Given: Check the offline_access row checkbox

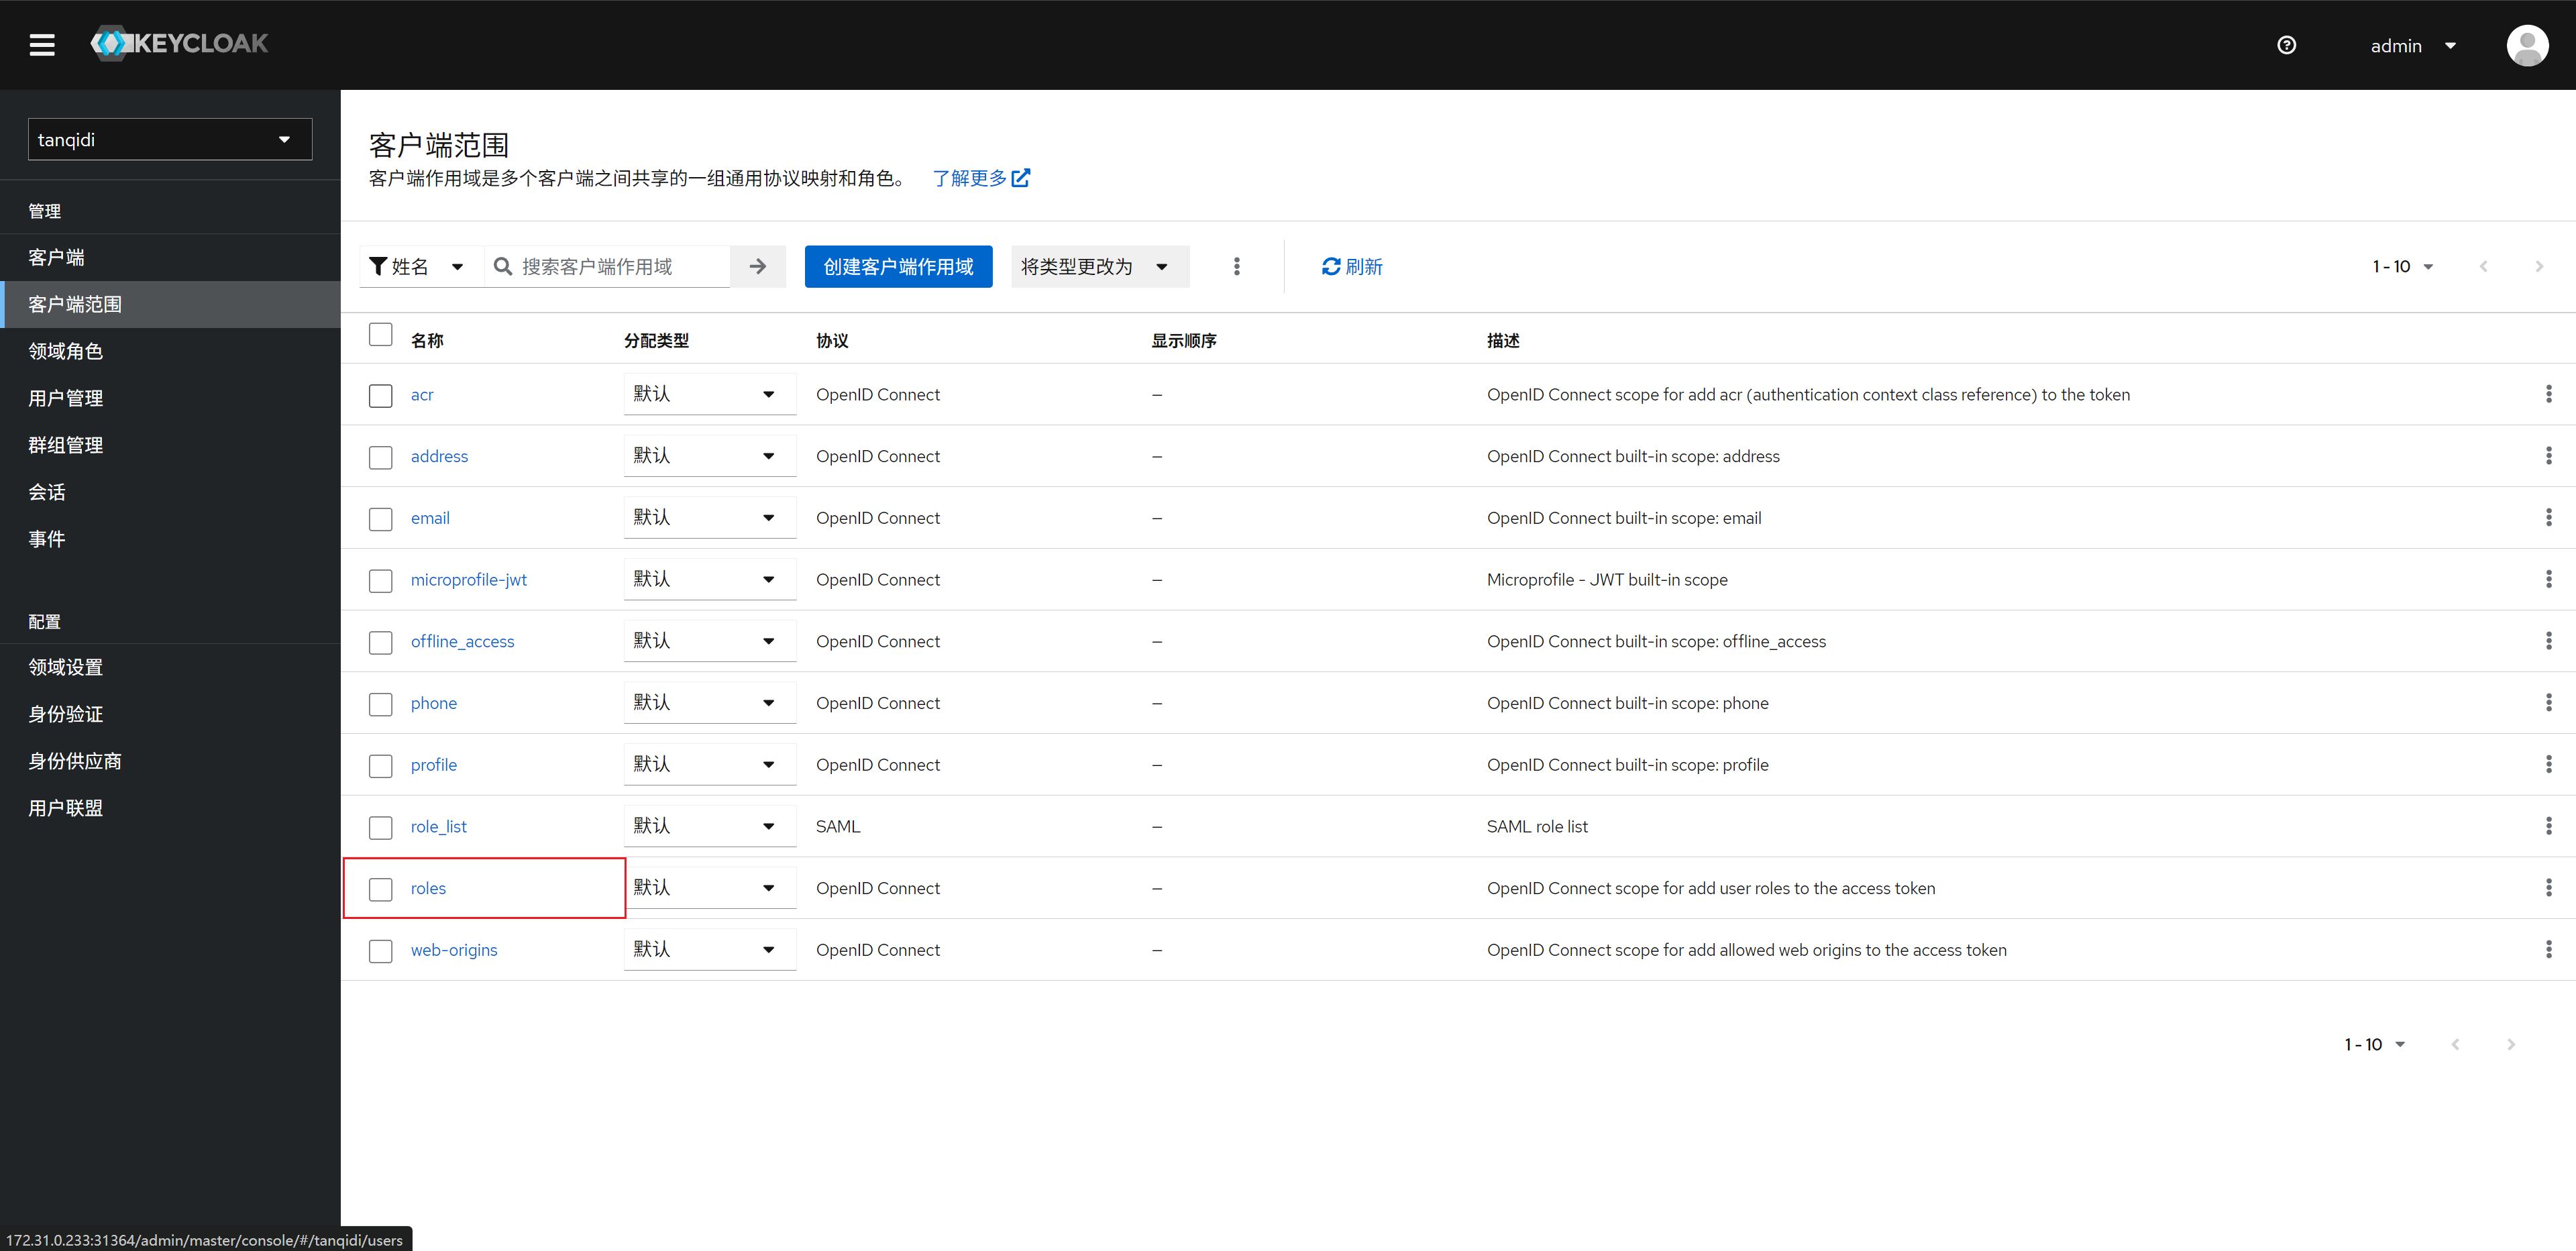Looking at the screenshot, I should coord(380,643).
